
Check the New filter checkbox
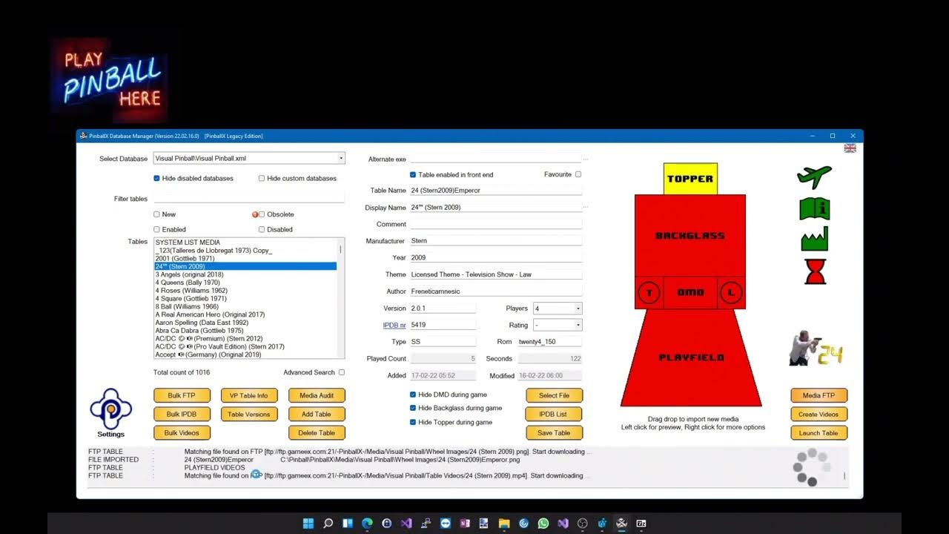coord(156,214)
